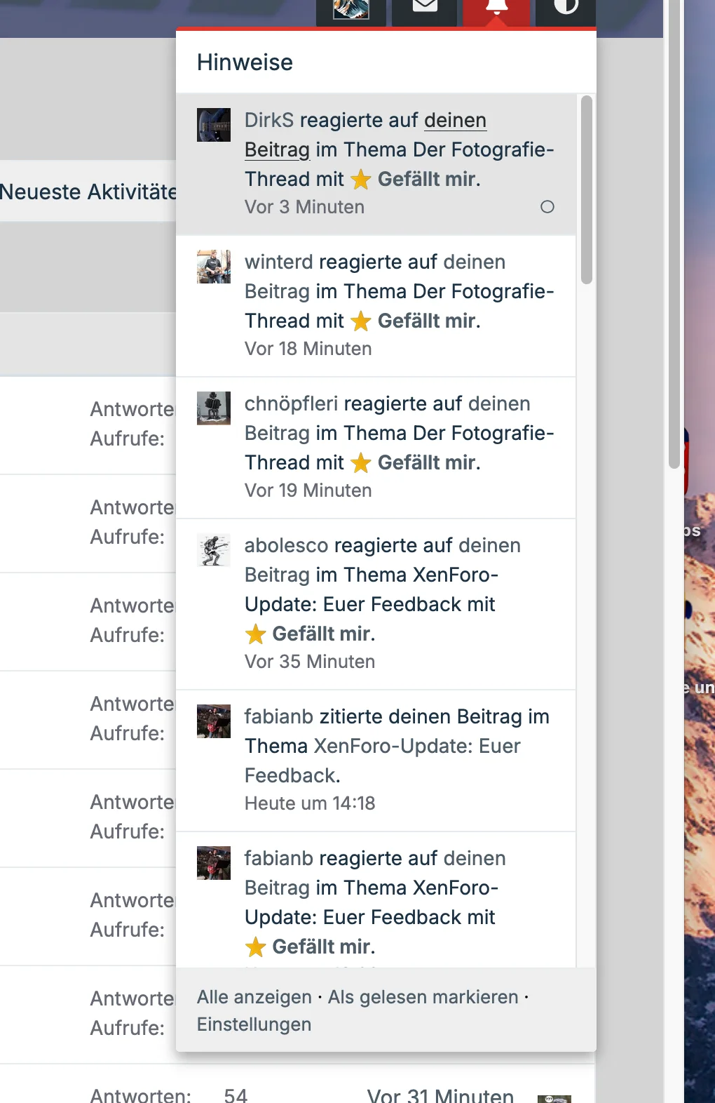
Task: Click the reply count '54'
Action: pos(236,1095)
